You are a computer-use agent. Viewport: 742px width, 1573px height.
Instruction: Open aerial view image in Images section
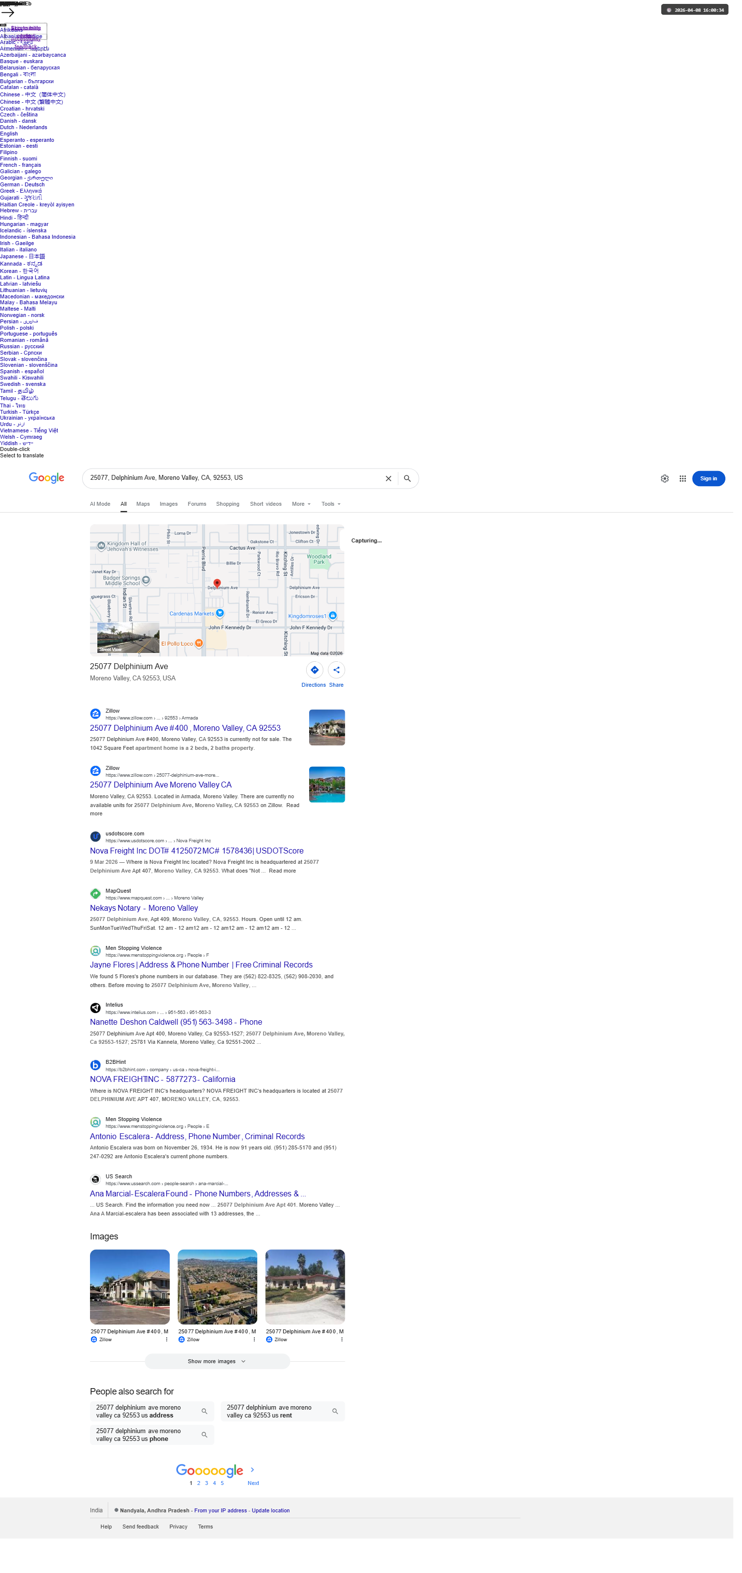[x=217, y=1286]
